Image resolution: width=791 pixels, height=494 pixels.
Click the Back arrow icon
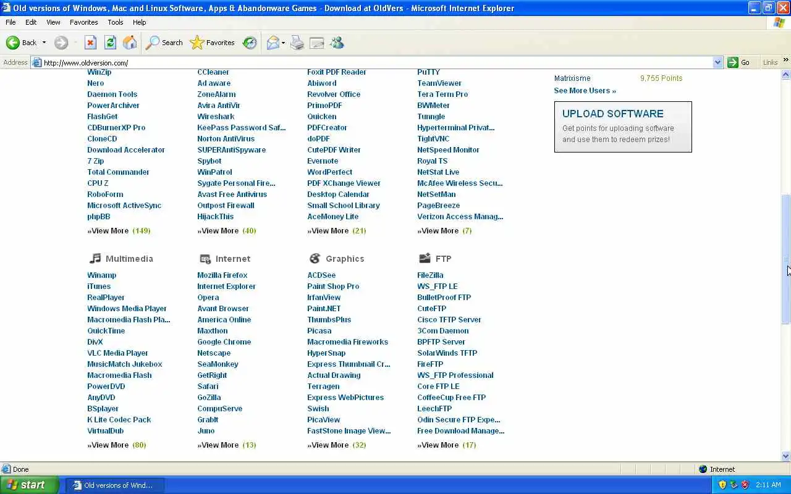[x=13, y=43]
